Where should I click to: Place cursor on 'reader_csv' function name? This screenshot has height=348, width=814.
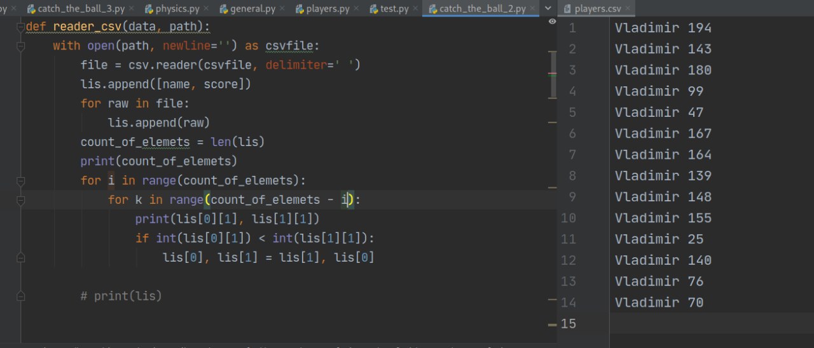pos(86,27)
